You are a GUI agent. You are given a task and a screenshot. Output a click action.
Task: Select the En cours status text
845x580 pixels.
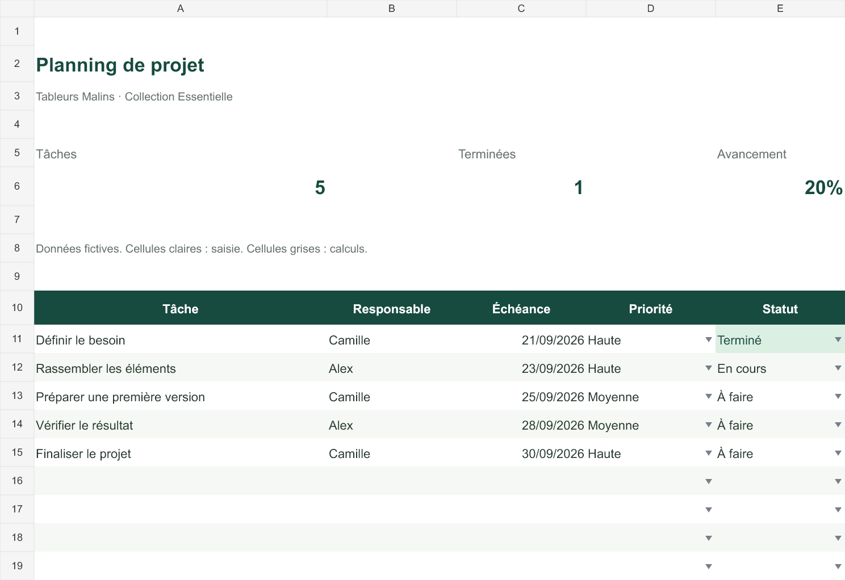pos(742,368)
